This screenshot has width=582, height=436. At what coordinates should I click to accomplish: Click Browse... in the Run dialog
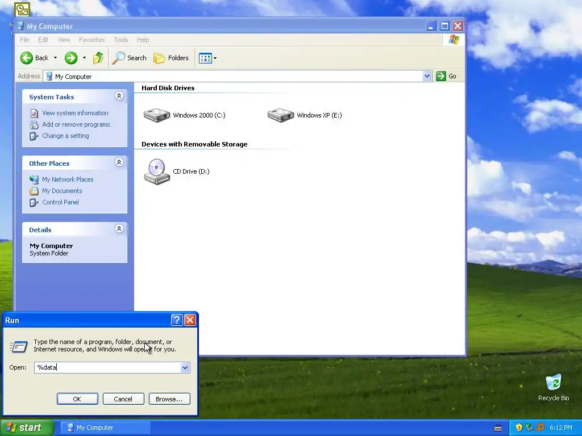169,399
